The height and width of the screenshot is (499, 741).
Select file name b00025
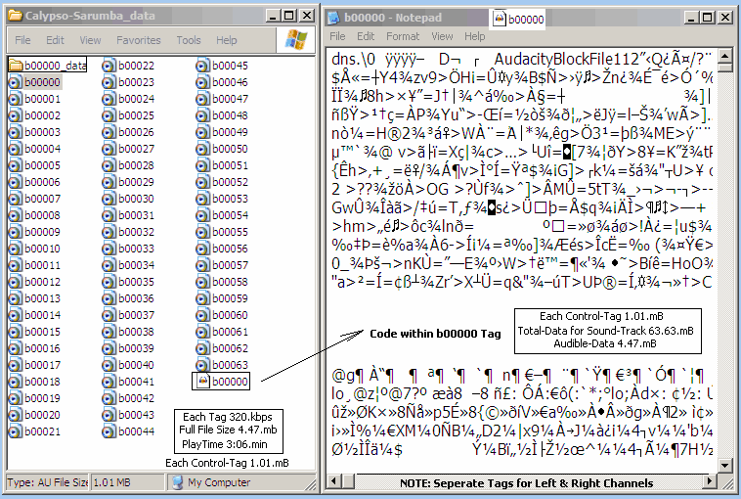[x=136, y=115]
